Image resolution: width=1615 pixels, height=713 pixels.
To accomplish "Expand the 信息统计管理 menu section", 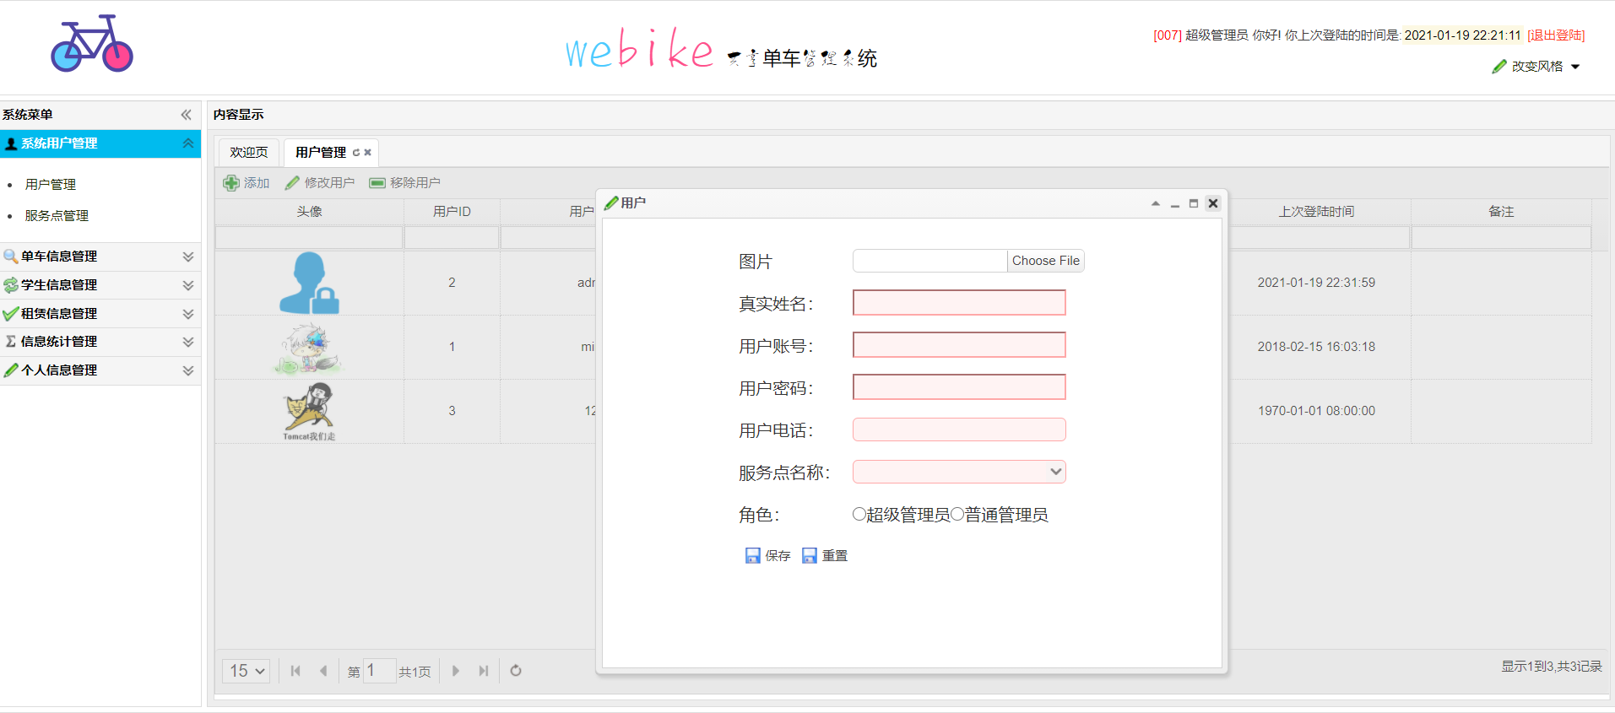I will pos(100,342).
